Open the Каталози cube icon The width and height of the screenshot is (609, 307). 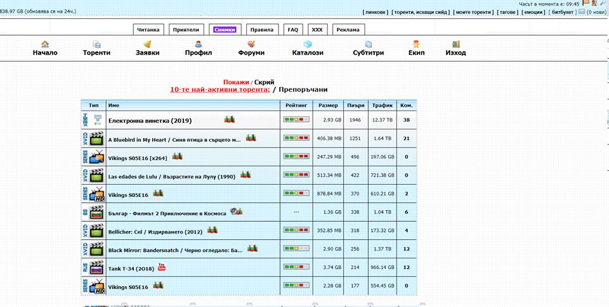[308, 44]
